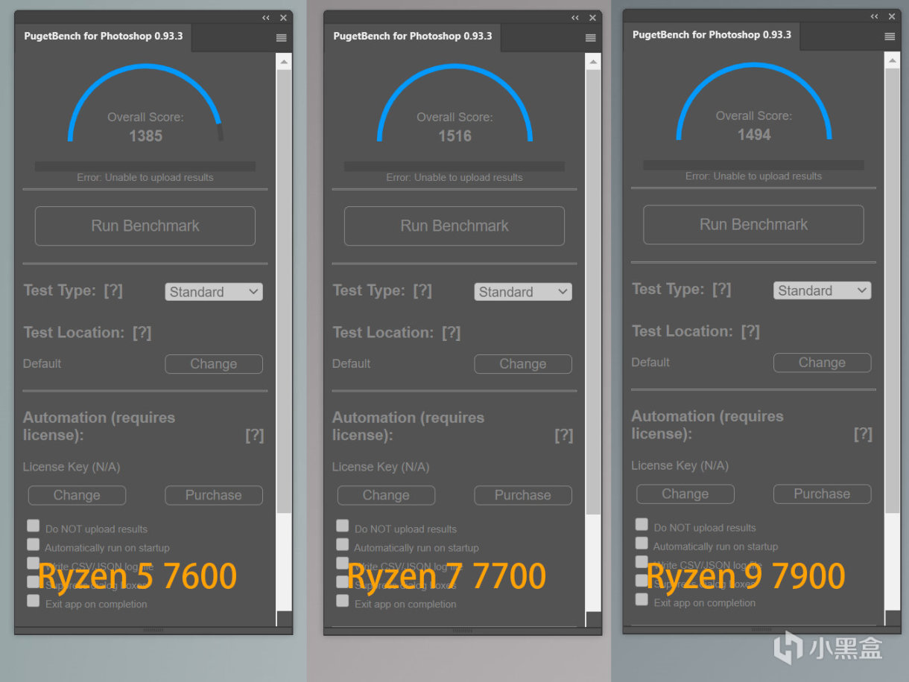Close the Ryzen 5 7600 panel
Viewport: 909px width, 682px height.
284,18
